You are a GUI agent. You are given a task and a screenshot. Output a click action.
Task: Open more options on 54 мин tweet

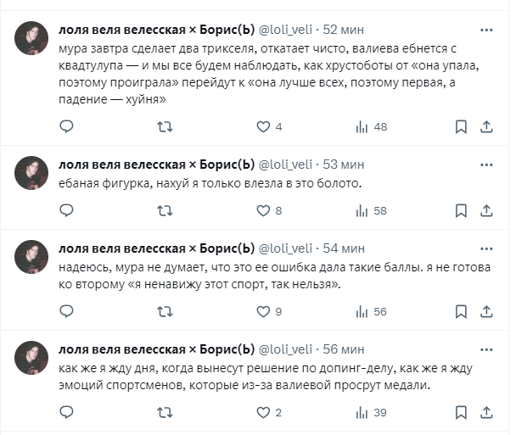tap(486, 248)
